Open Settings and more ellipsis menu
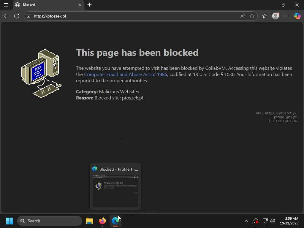This screenshot has width=304, height=228. 286,16
